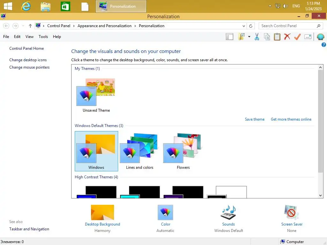Open the volume speaker tray icon
Viewport: 327px width, 245px height.
pos(285,6)
